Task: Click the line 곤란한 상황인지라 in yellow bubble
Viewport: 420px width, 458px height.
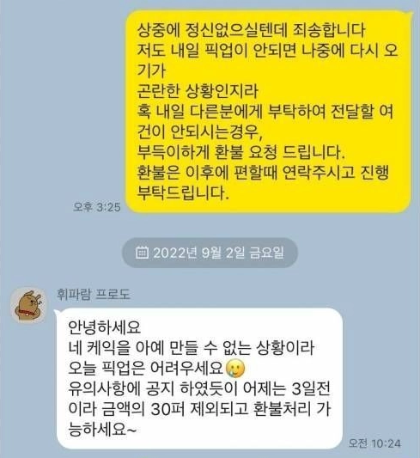Action: (x=198, y=91)
